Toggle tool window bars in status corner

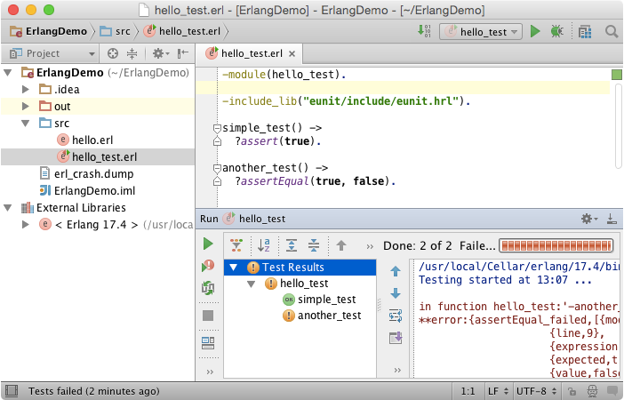click(x=11, y=390)
